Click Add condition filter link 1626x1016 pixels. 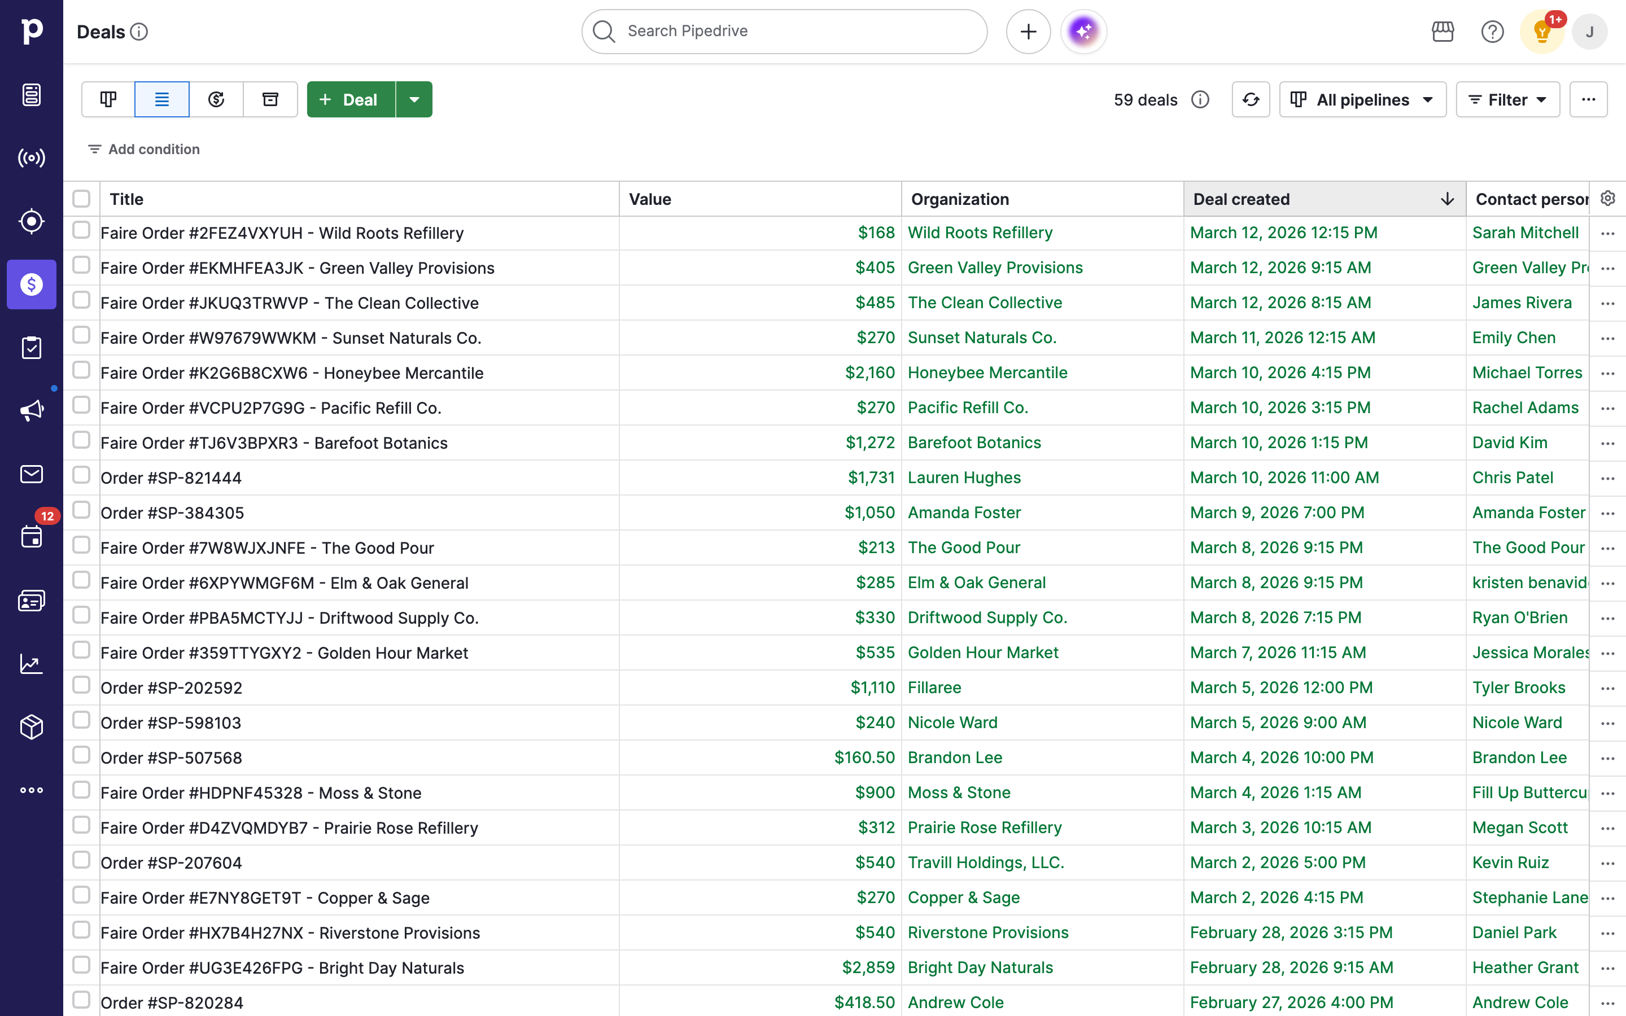coord(144,149)
